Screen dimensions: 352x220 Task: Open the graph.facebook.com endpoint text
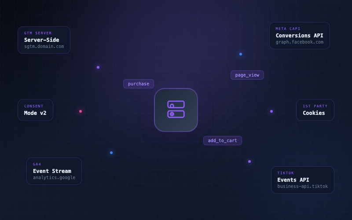[299, 42]
